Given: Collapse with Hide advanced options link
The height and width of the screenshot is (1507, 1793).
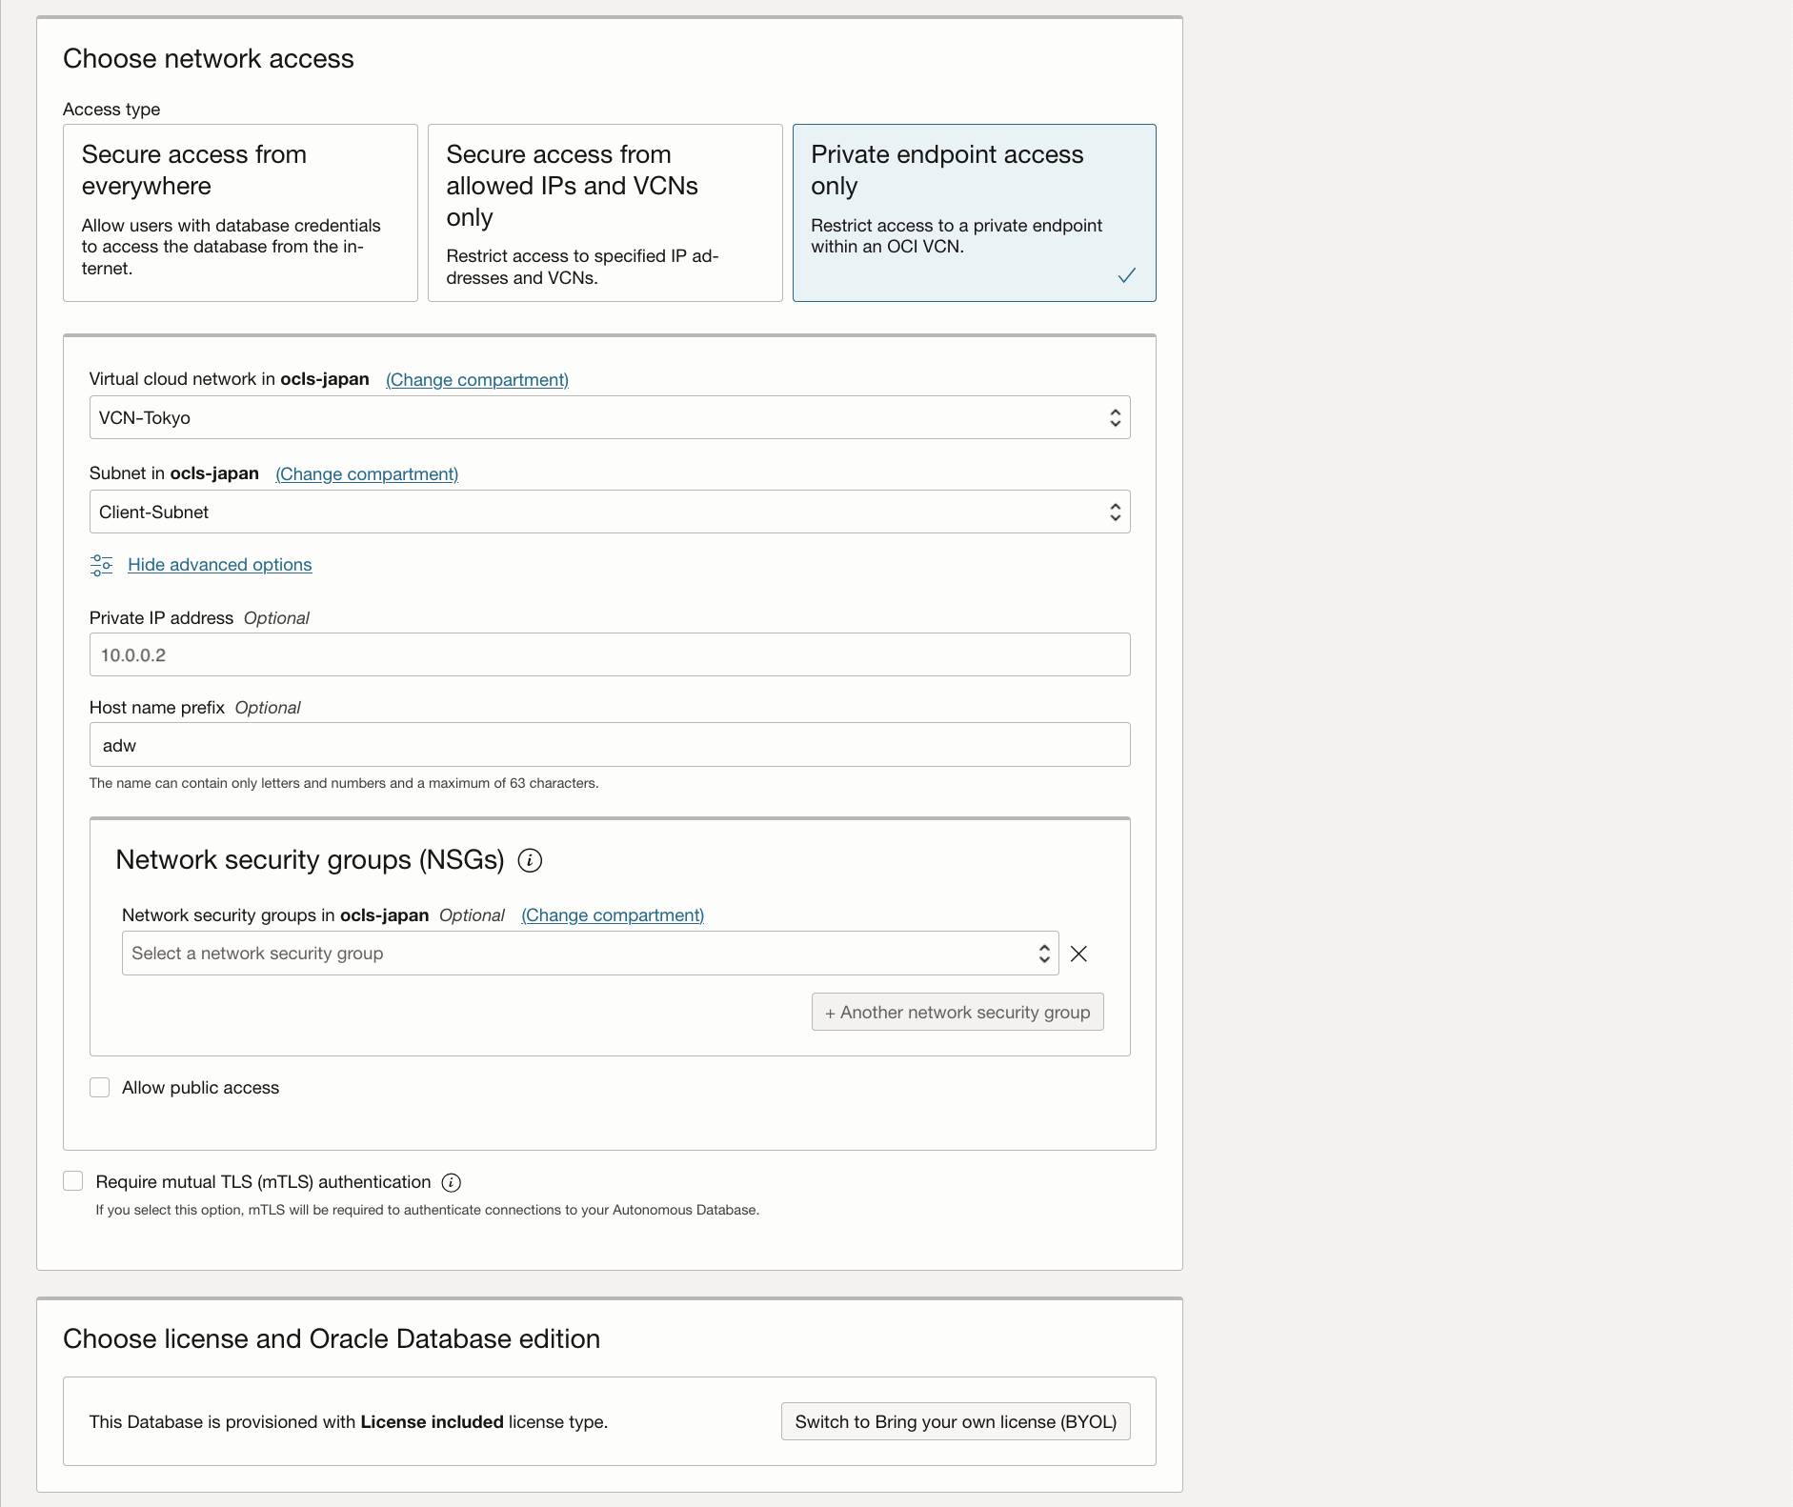Looking at the screenshot, I should tap(219, 565).
